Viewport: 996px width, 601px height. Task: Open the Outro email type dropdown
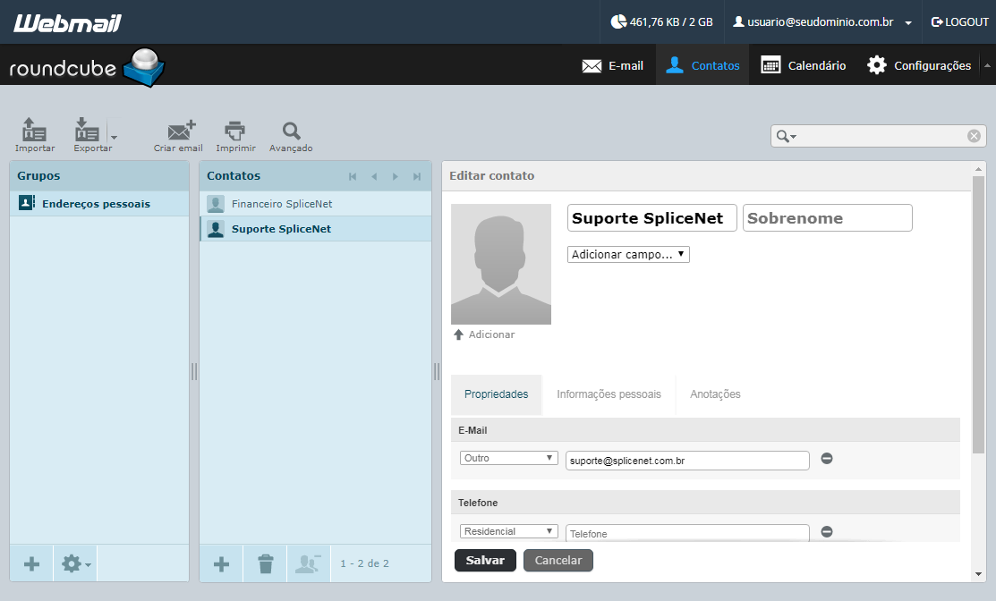[x=509, y=458]
